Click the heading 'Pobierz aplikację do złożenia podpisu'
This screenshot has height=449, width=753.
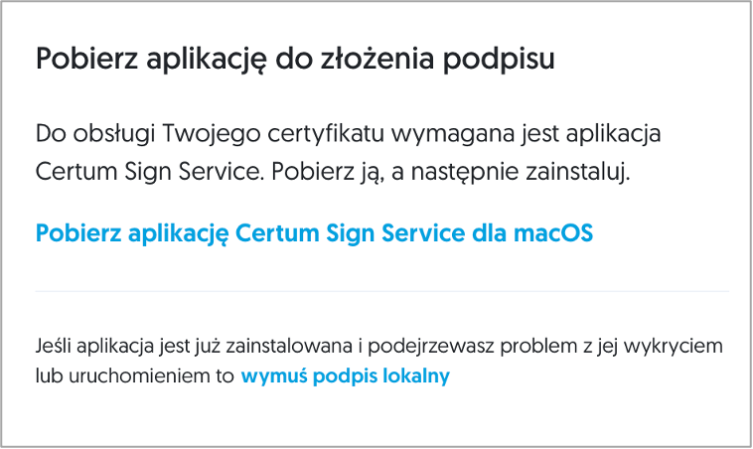click(294, 58)
